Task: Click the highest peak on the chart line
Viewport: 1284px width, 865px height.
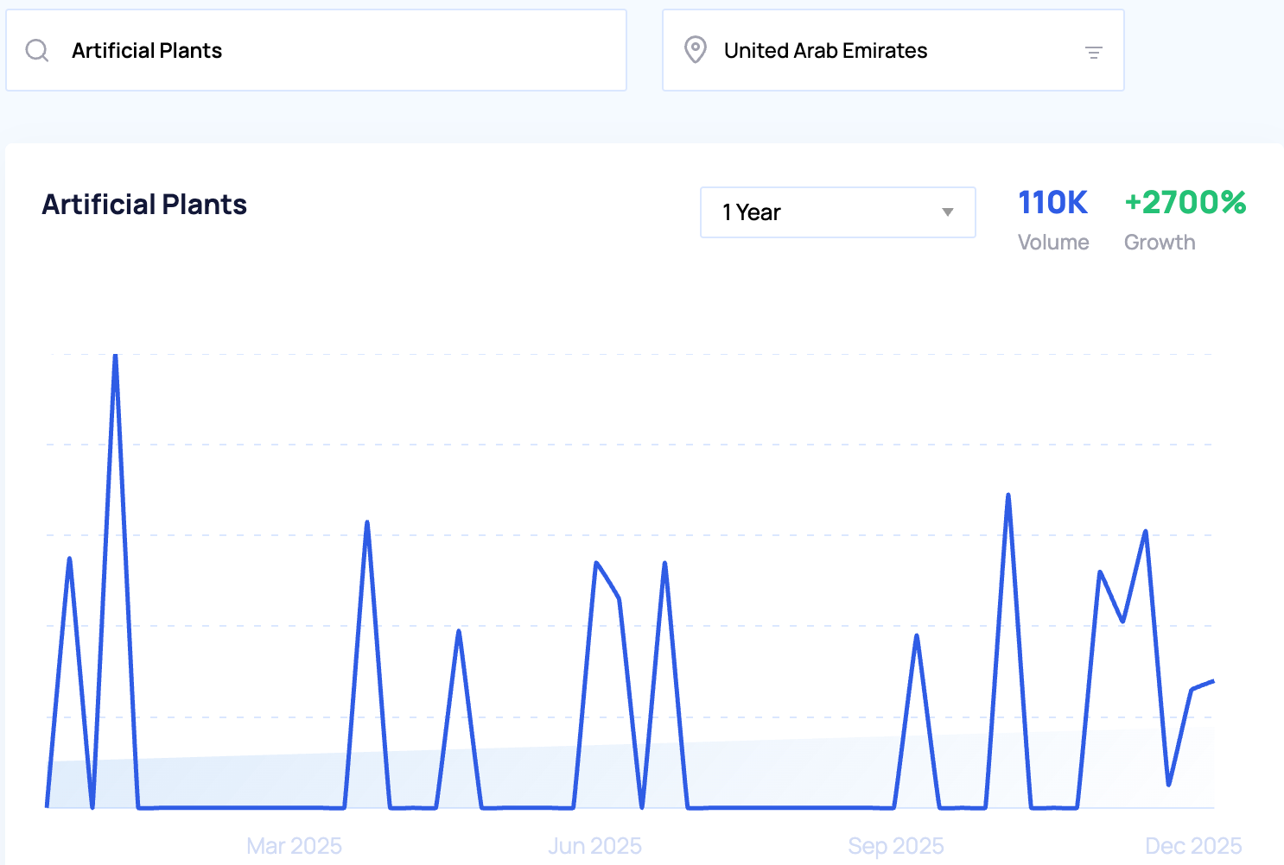Action: pos(115,356)
